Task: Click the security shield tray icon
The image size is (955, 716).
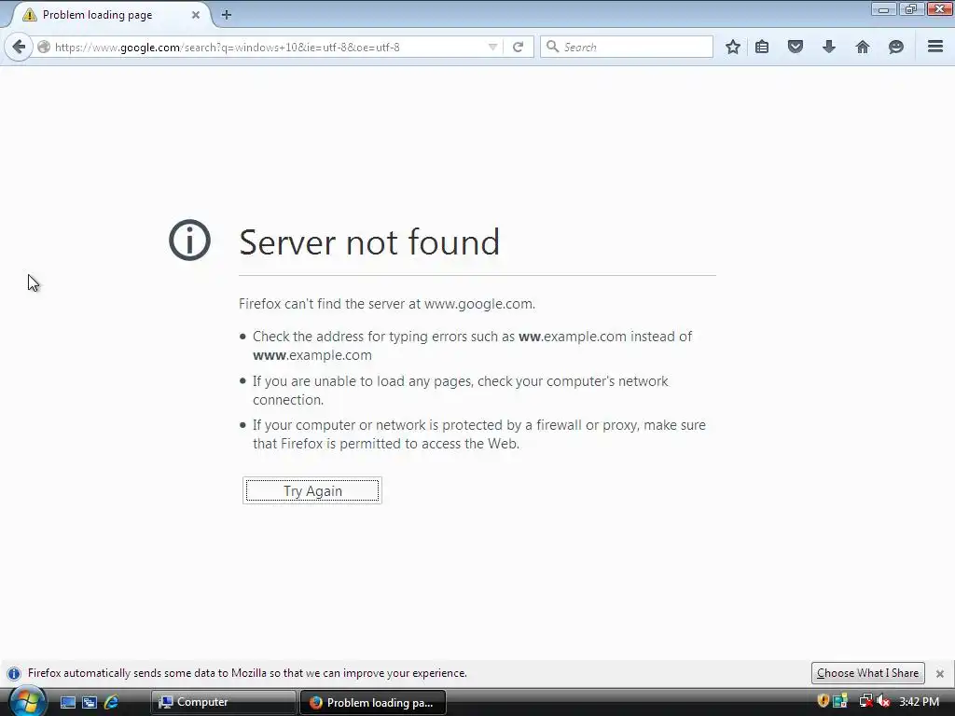Action: [x=823, y=701]
